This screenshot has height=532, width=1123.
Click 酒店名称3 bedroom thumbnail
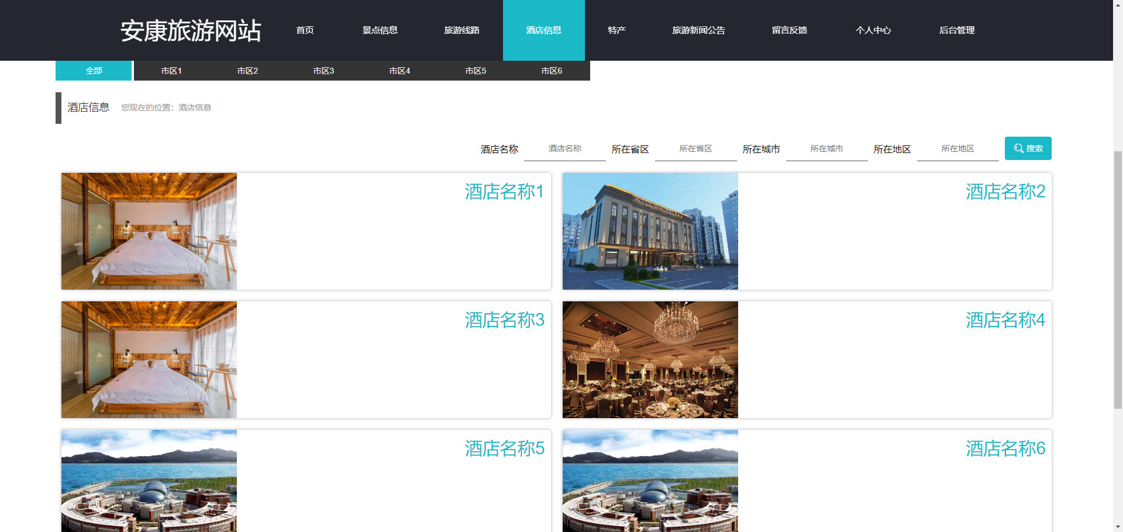point(149,360)
